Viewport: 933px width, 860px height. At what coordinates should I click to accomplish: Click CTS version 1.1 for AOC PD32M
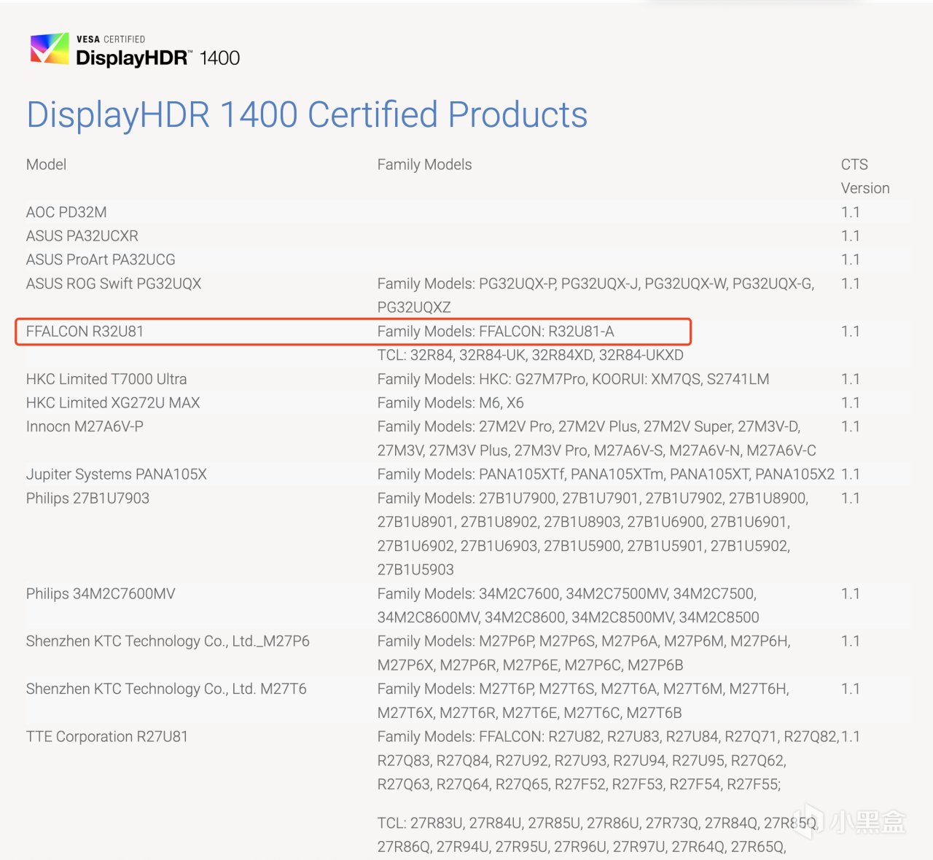[x=850, y=212]
